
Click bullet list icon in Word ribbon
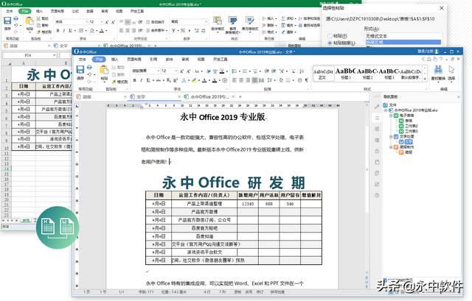point(235,71)
